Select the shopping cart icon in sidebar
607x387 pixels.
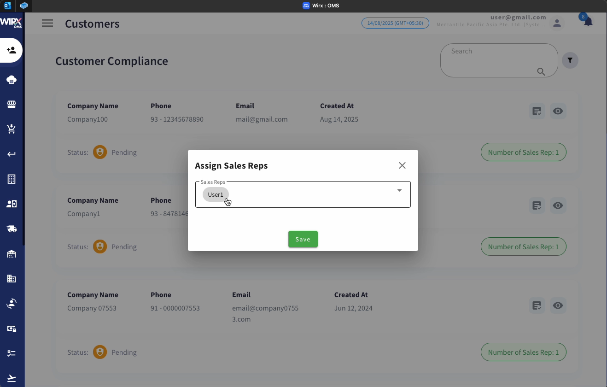11,129
